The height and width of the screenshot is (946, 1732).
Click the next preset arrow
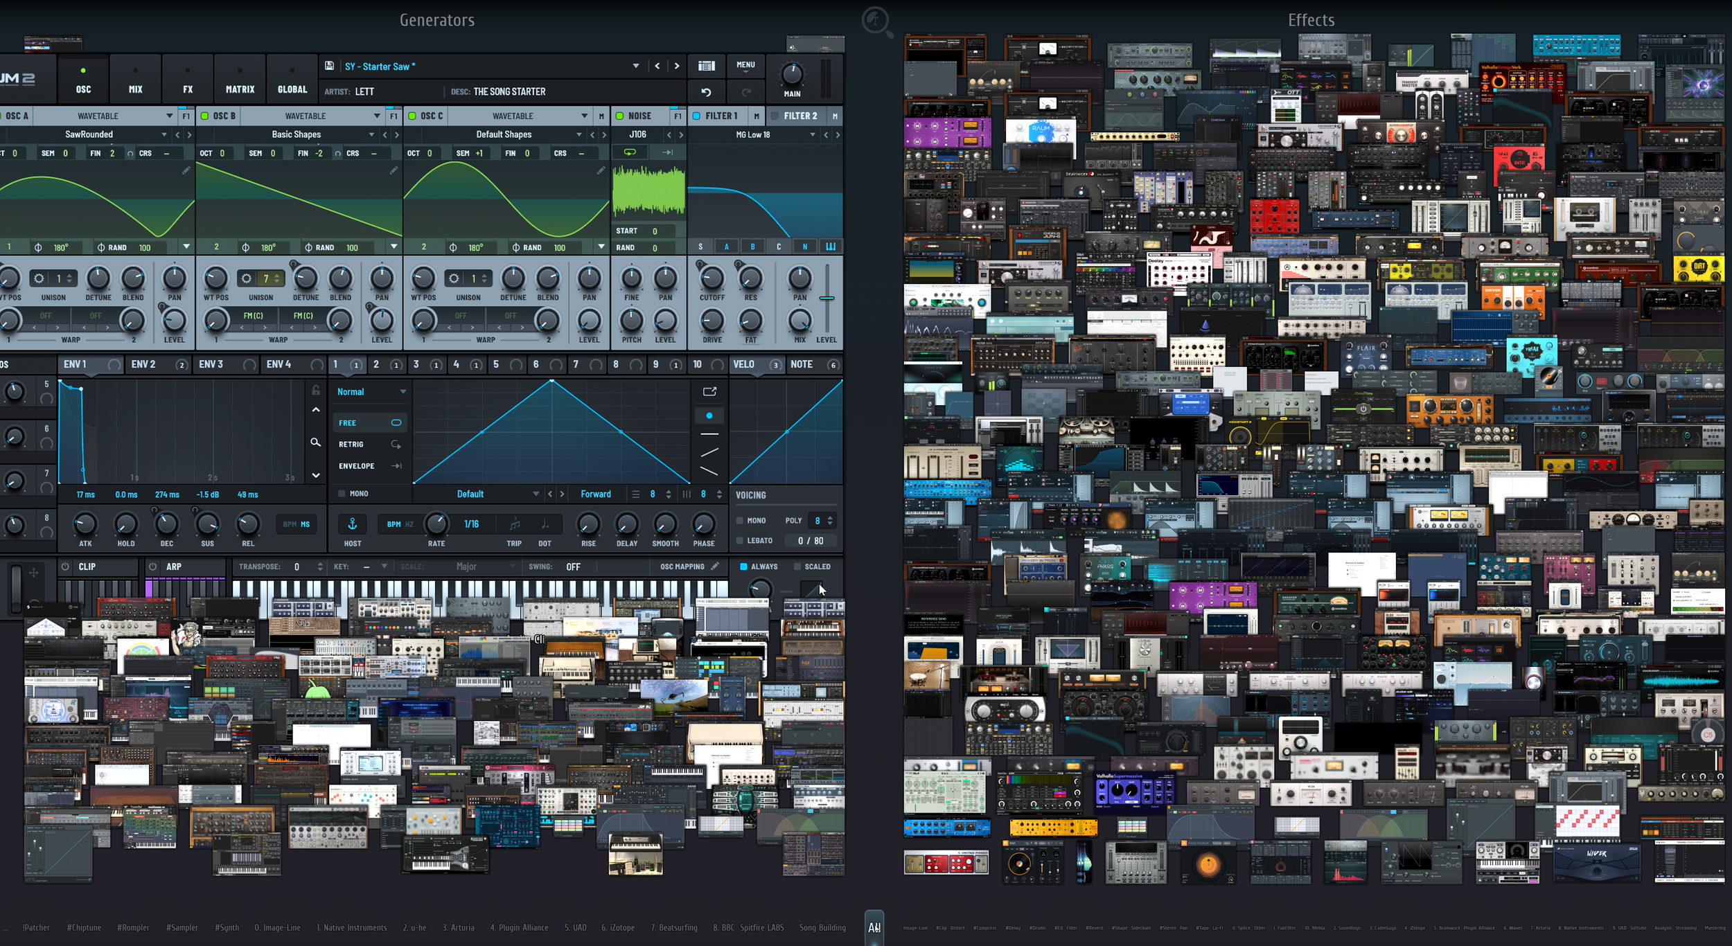coord(677,66)
